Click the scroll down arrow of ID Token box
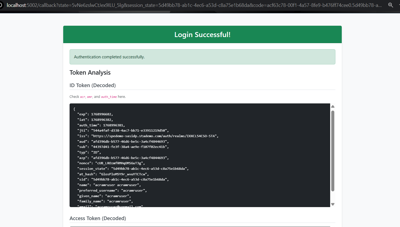 tap(333, 204)
